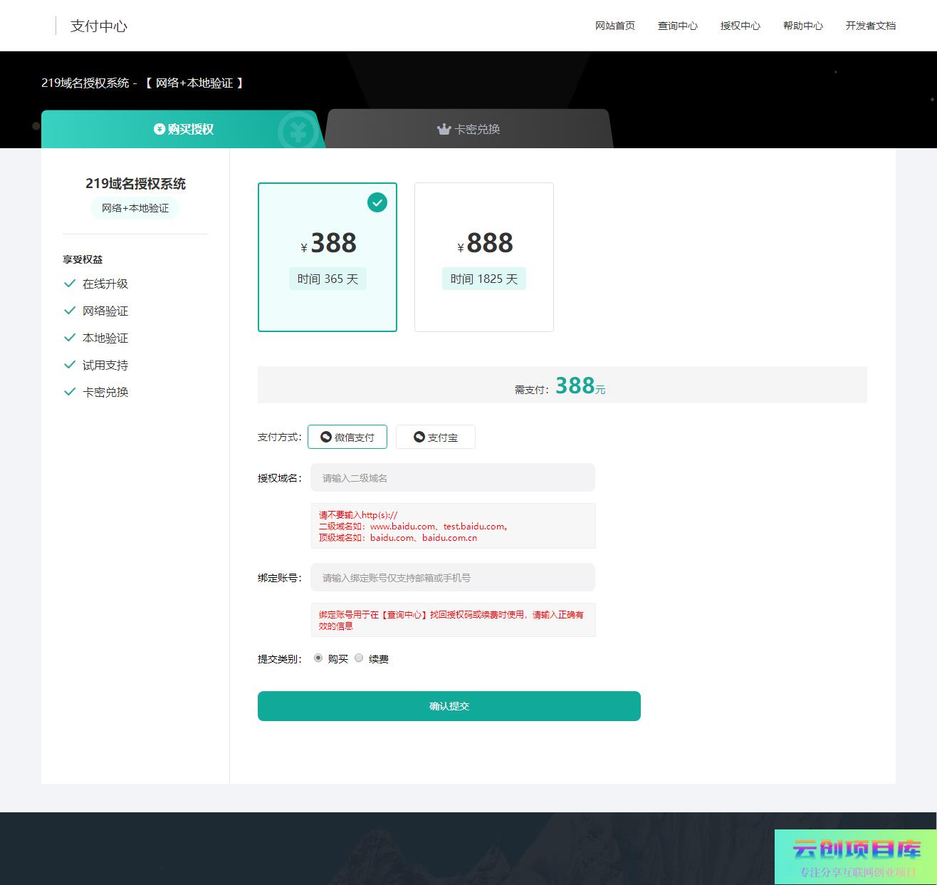This screenshot has width=937, height=885.
Task: Click the green checkmark on 388 plan
Action: [377, 202]
